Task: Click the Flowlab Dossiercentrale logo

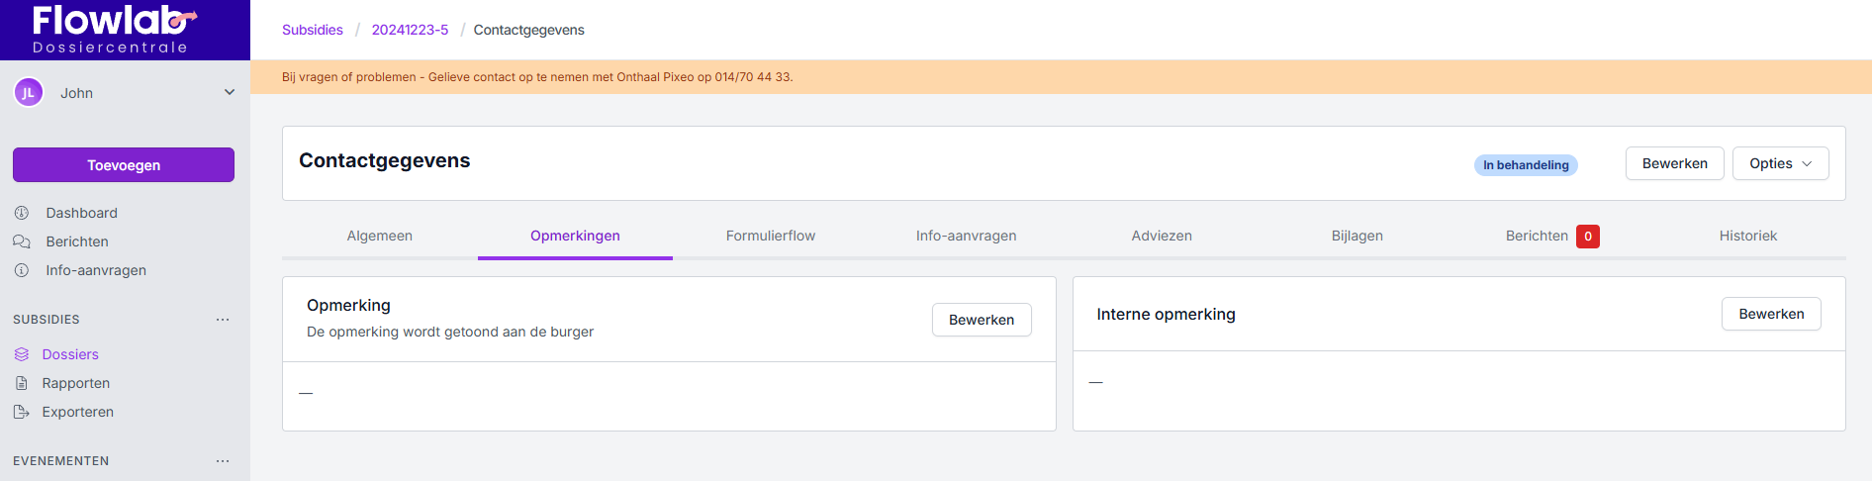Action: pyautogui.click(x=112, y=30)
